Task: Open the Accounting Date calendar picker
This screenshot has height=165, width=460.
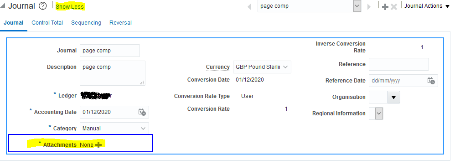Action: point(142,112)
